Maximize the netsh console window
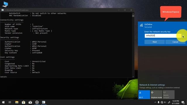The image size is (187, 105). (125, 10)
